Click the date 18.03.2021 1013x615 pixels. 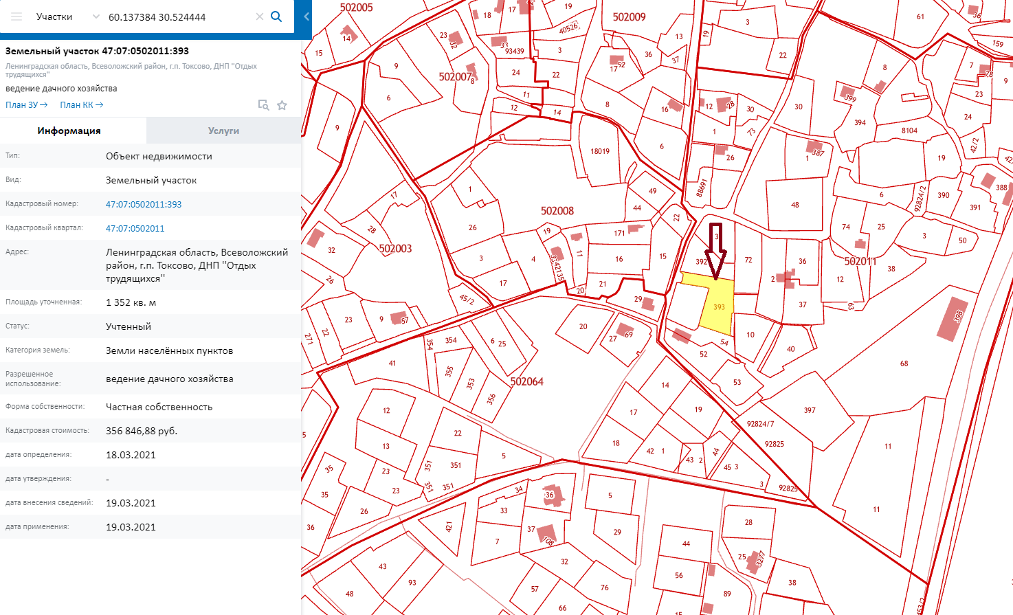131,455
